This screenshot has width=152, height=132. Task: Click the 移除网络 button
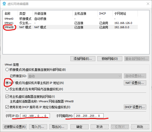pyautogui.click(x=110, y=59)
